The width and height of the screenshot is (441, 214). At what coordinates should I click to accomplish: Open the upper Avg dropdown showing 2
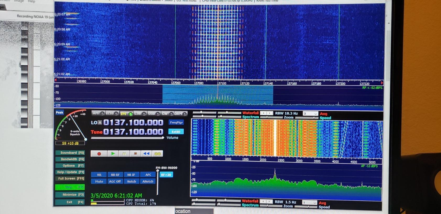pos(311,114)
